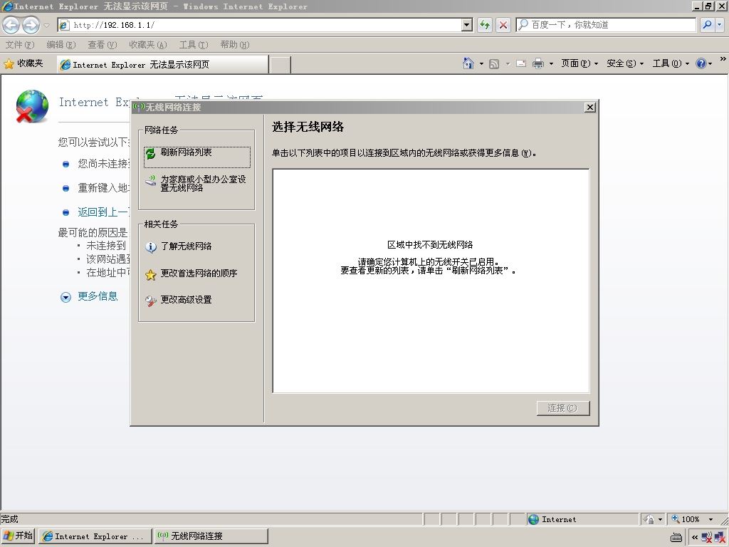Open the 文件(F) menu
729x547 pixels.
pos(20,45)
